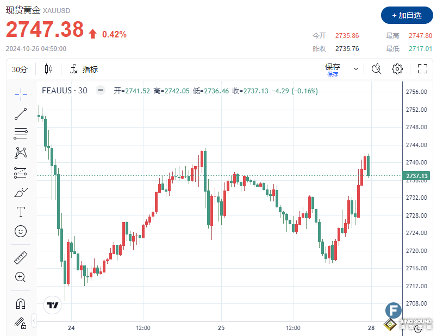Expand the arrow next to 保存
The height and width of the screenshot is (336, 437).
tap(356, 69)
